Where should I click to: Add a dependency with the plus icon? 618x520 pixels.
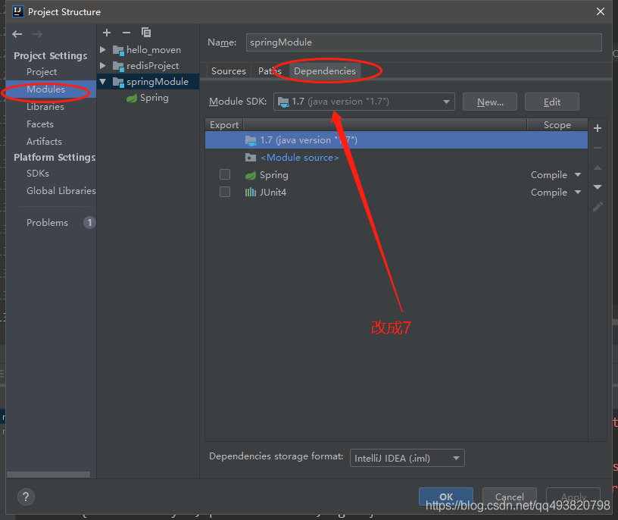(598, 128)
